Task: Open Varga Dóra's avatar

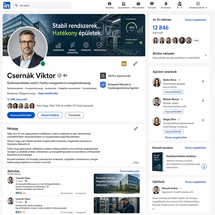Action: [x=157, y=121]
